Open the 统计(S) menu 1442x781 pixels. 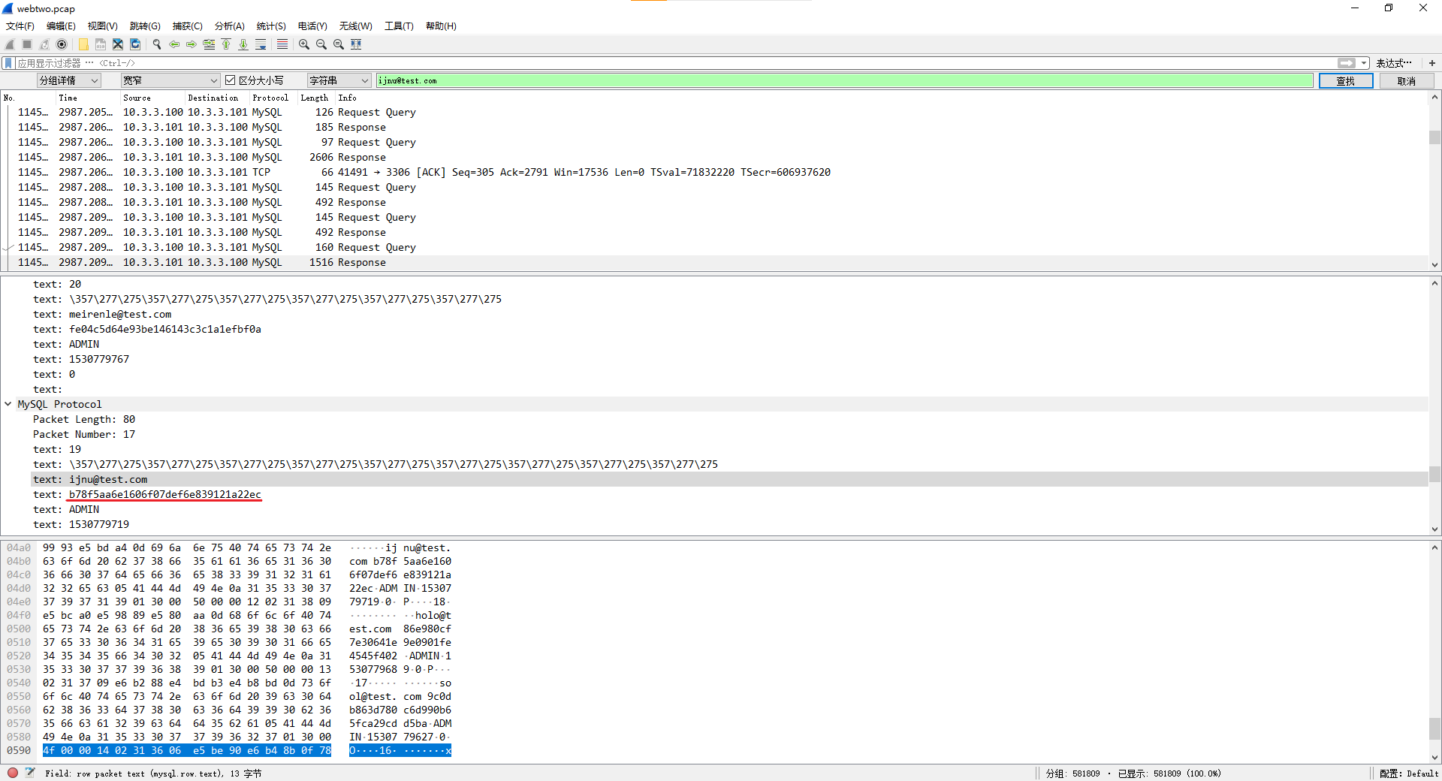tap(271, 26)
